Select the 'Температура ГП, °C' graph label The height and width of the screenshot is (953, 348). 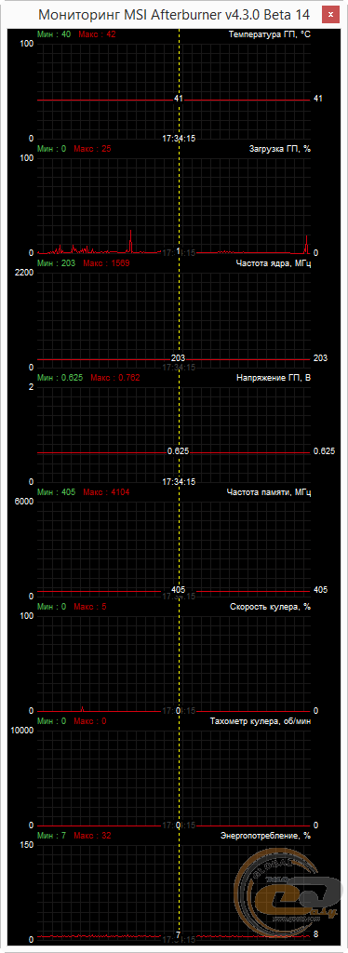click(269, 34)
